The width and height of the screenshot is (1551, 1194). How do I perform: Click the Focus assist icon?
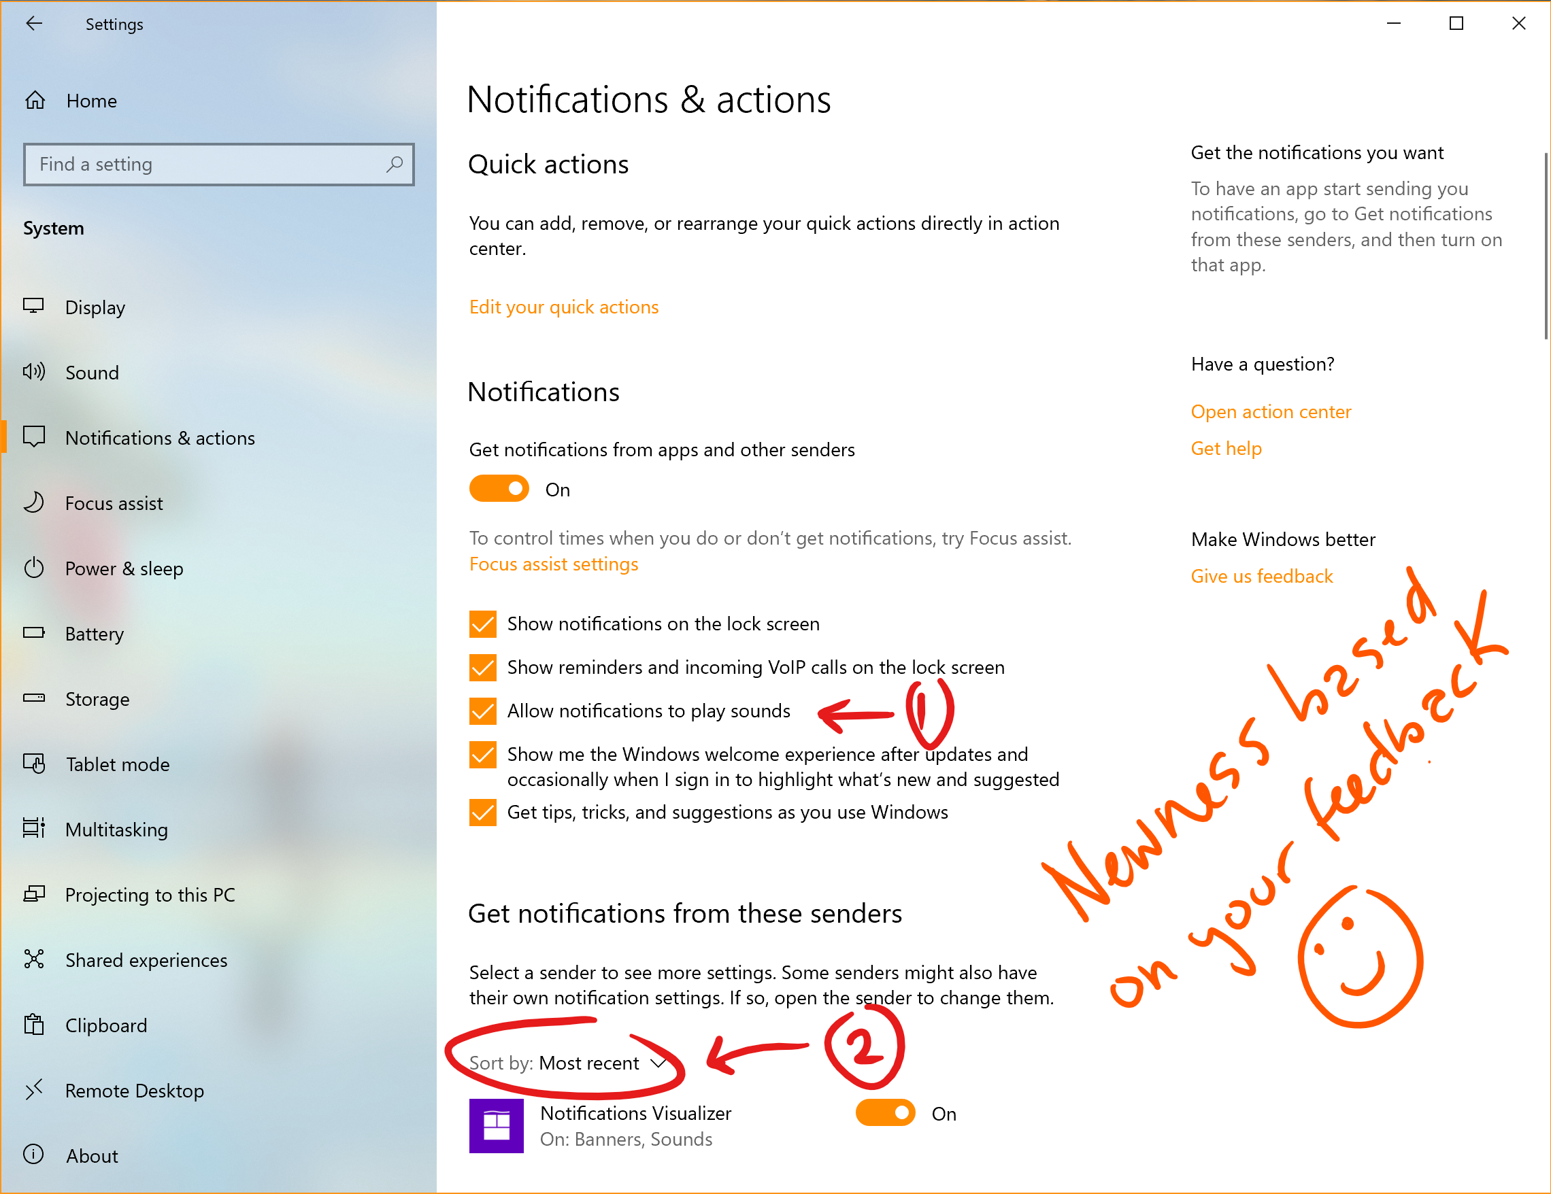point(36,503)
